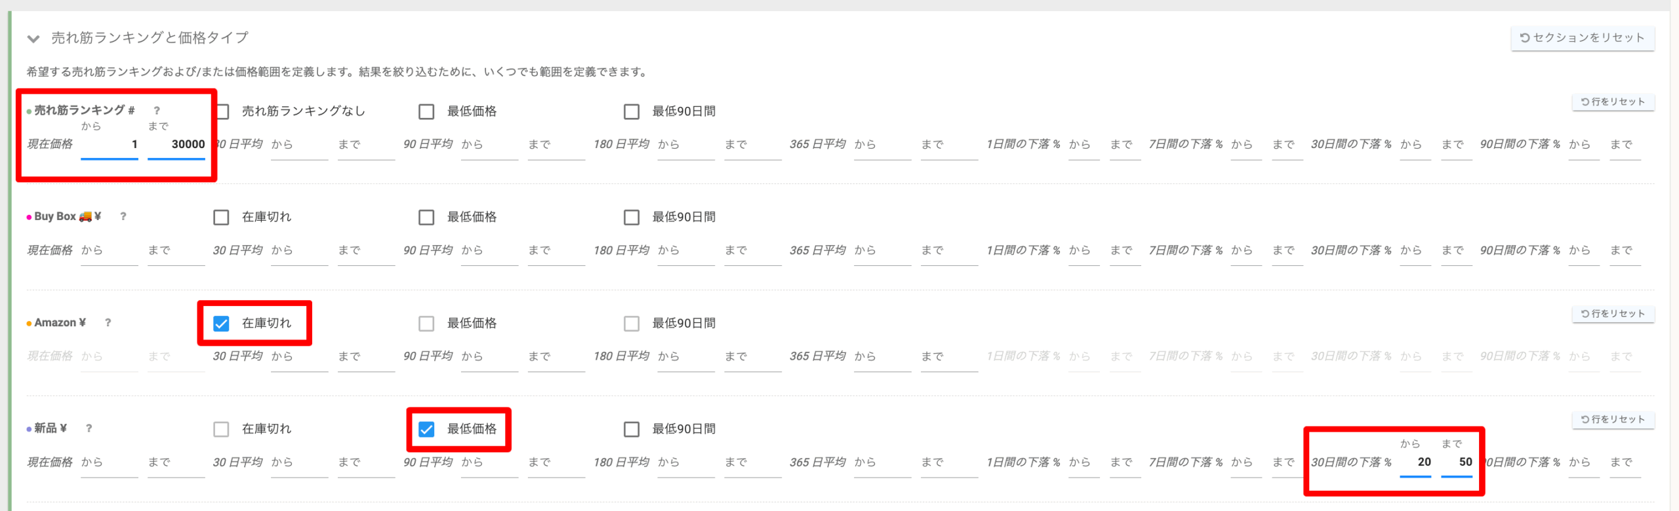Viewport: 1679px width, 511px height.
Task: Click the help icon beside Buy Box ¥
Action: click(123, 216)
